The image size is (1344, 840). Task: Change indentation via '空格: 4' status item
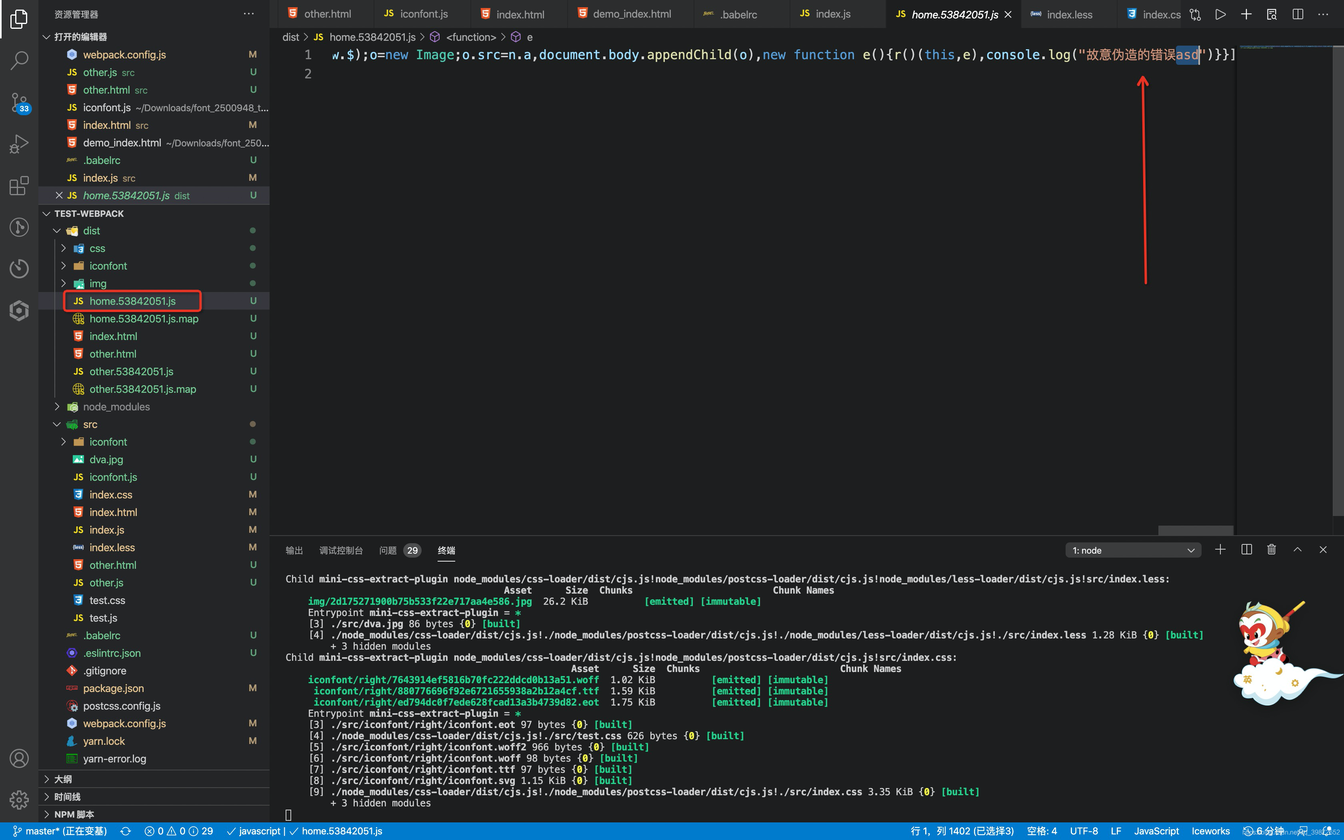pyautogui.click(x=1042, y=831)
